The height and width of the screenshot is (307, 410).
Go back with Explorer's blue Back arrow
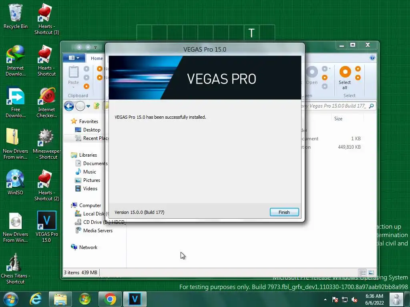[x=69, y=106]
